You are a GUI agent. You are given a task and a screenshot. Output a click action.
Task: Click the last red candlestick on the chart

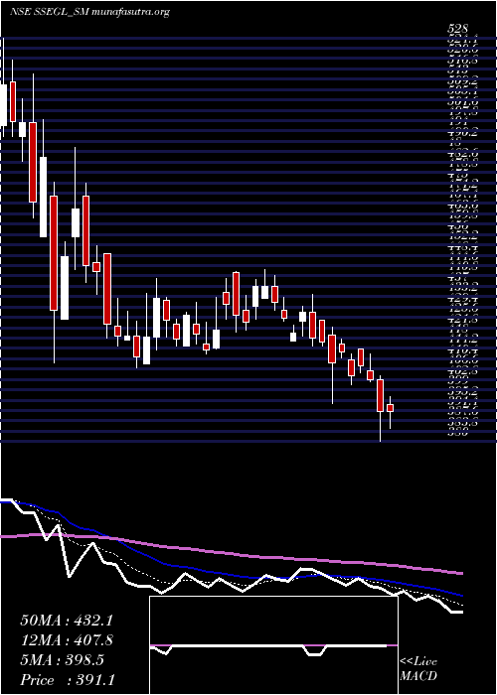click(x=390, y=408)
